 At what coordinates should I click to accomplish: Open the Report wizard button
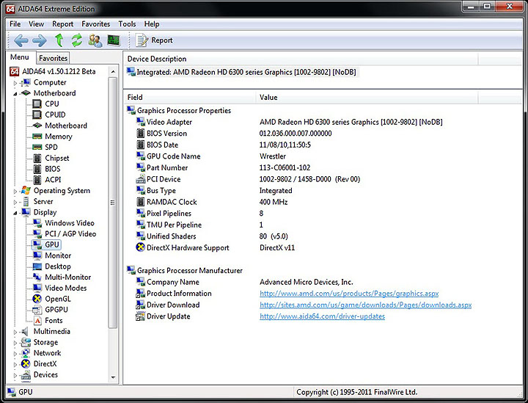pos(154,40)
